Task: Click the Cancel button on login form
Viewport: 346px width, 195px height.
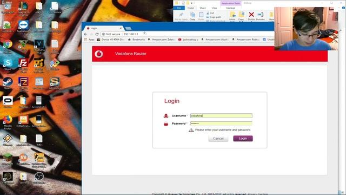Action: (218, 139)
